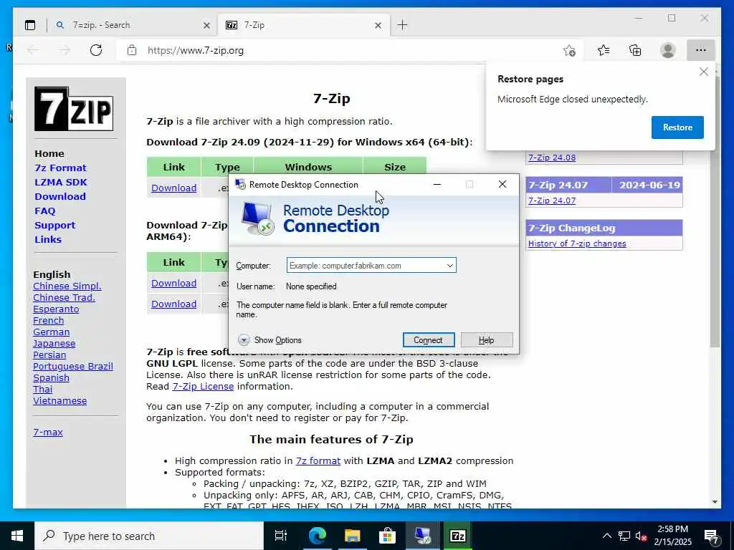Open 7z Format in the sidebar
The image size is (734, 550).
(60, 168)
